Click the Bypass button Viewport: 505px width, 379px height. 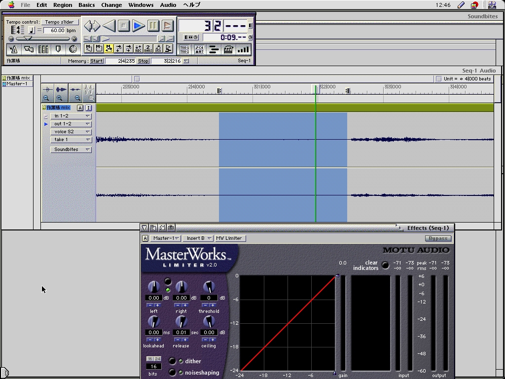point(437,238)
